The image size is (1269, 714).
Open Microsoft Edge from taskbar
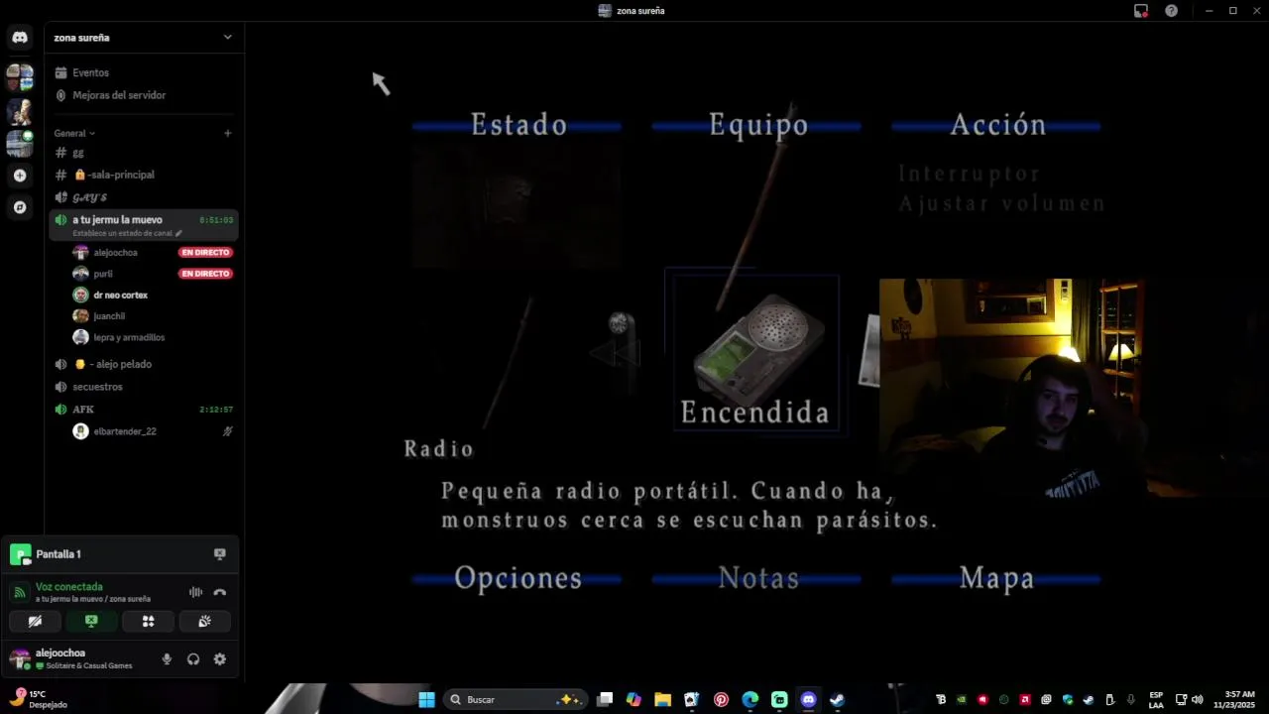pos(750,700)
